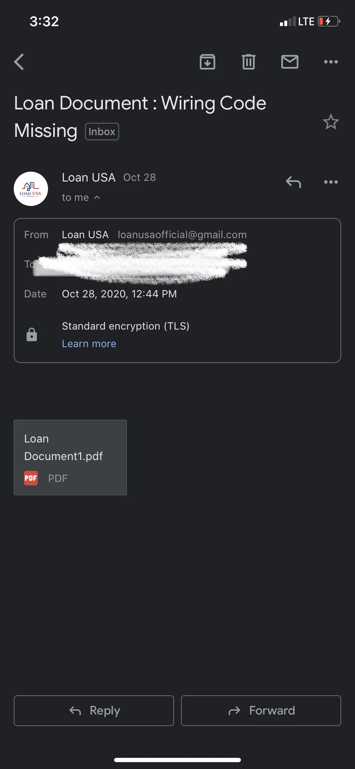Screen dimensions: 355x769
Task: Tap the bottom Reply button
Action: [x=94, y=711]
